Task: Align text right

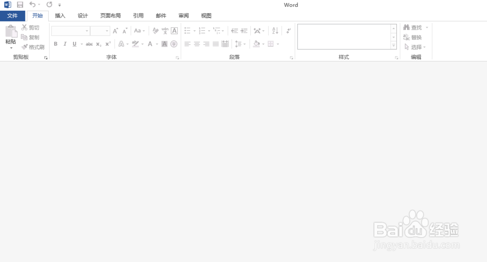Action: tap(206, 44)
